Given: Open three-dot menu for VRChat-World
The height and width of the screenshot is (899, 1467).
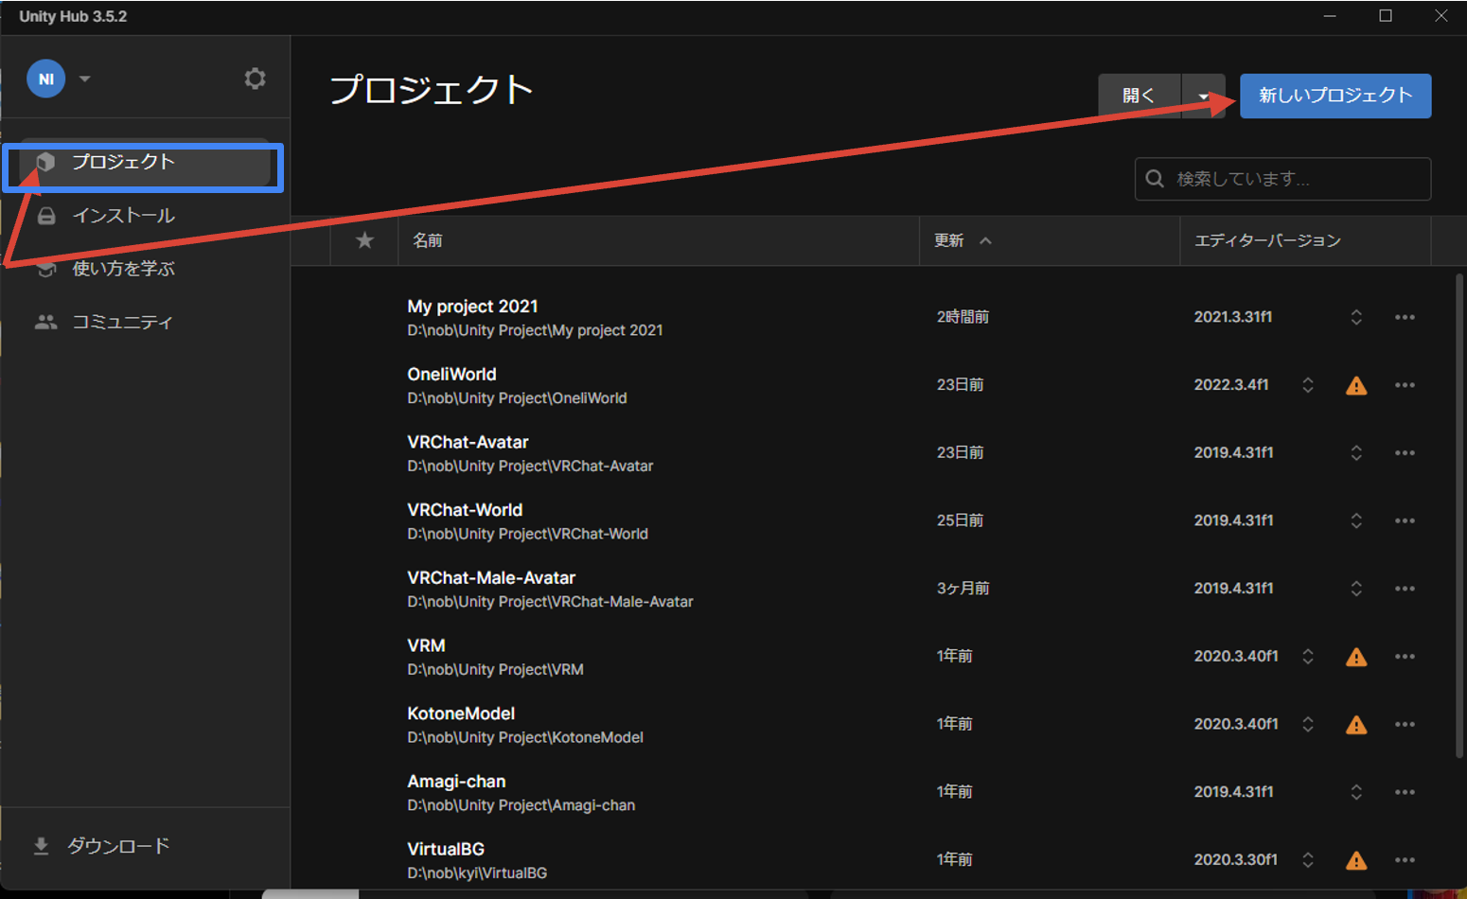Looking at the screenshot, I should (x=1405, y=521).
